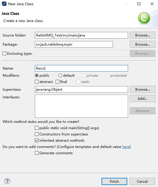Enable public static void main stub

point(37,128)
